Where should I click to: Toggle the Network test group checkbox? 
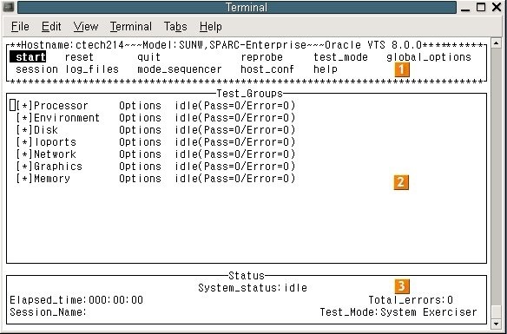pyautogui.click(x=24, y=154)
